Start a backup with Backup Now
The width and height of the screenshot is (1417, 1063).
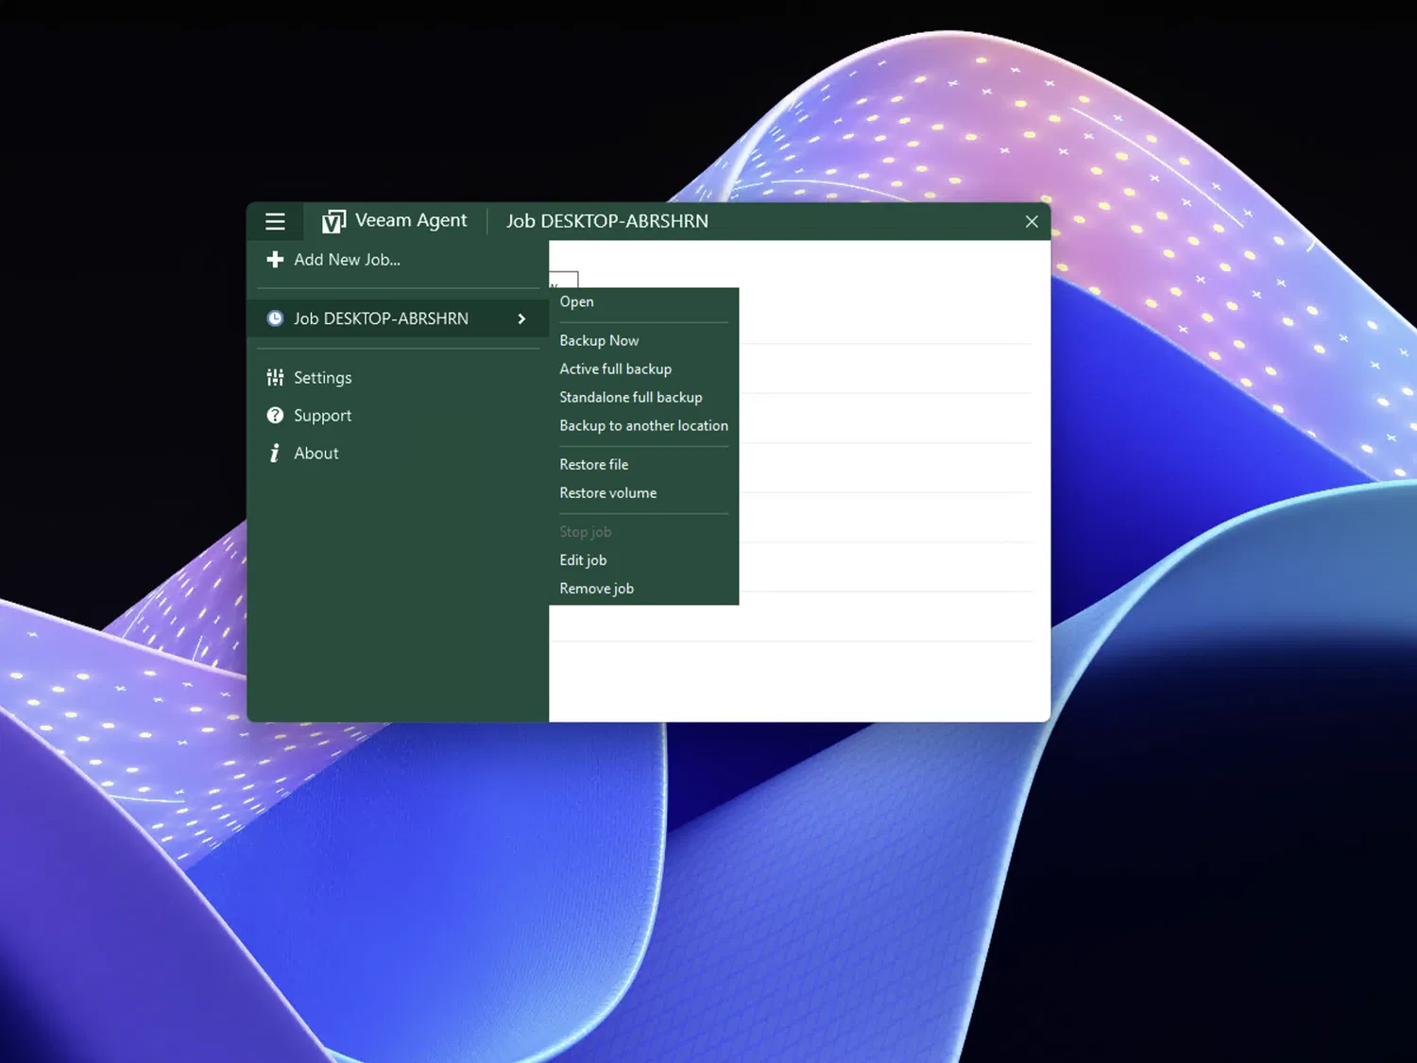pos(599,340)
